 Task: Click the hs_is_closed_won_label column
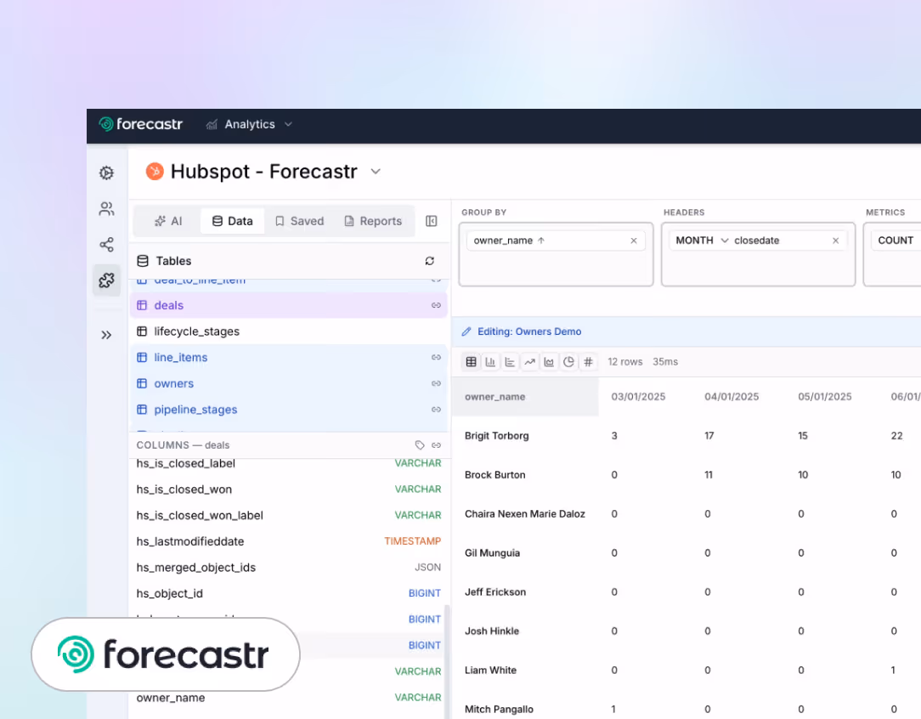coord(288,515)
